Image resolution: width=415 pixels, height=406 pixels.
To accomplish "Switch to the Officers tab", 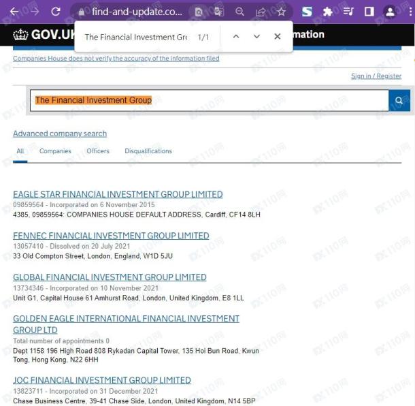I will pos(98,151).
